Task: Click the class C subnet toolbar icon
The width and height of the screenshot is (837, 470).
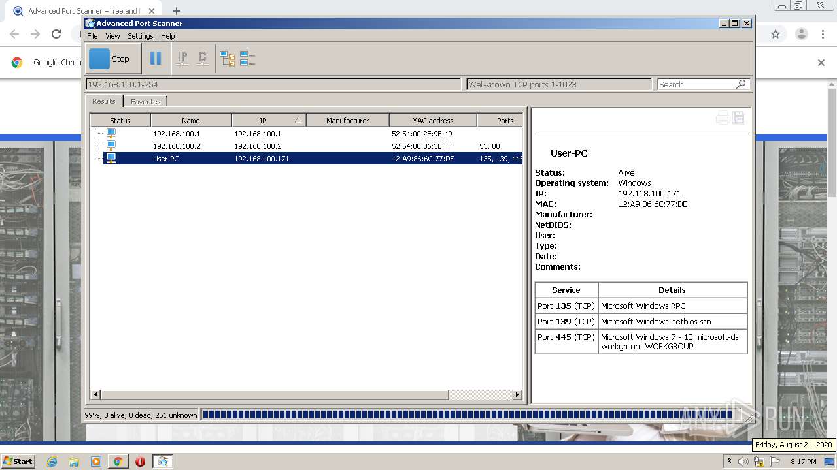Action: coord(203,59)
